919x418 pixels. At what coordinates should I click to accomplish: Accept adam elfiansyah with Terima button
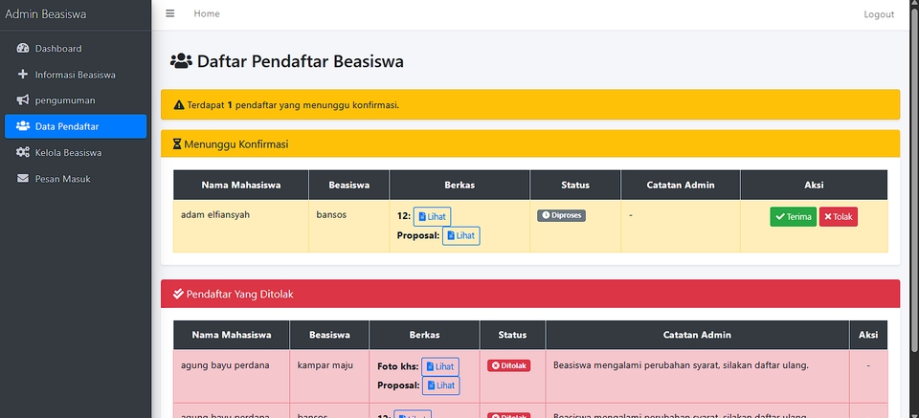pos(793,217)
